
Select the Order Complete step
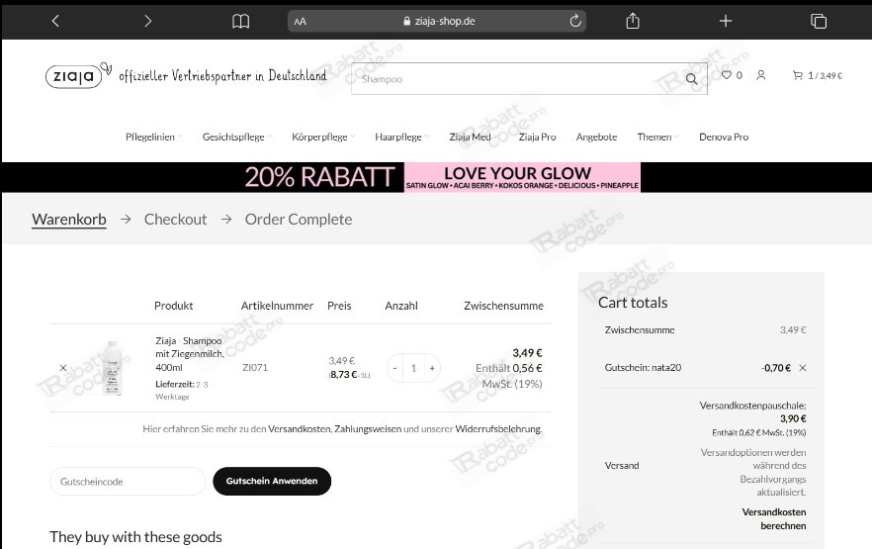click(299, 220)
